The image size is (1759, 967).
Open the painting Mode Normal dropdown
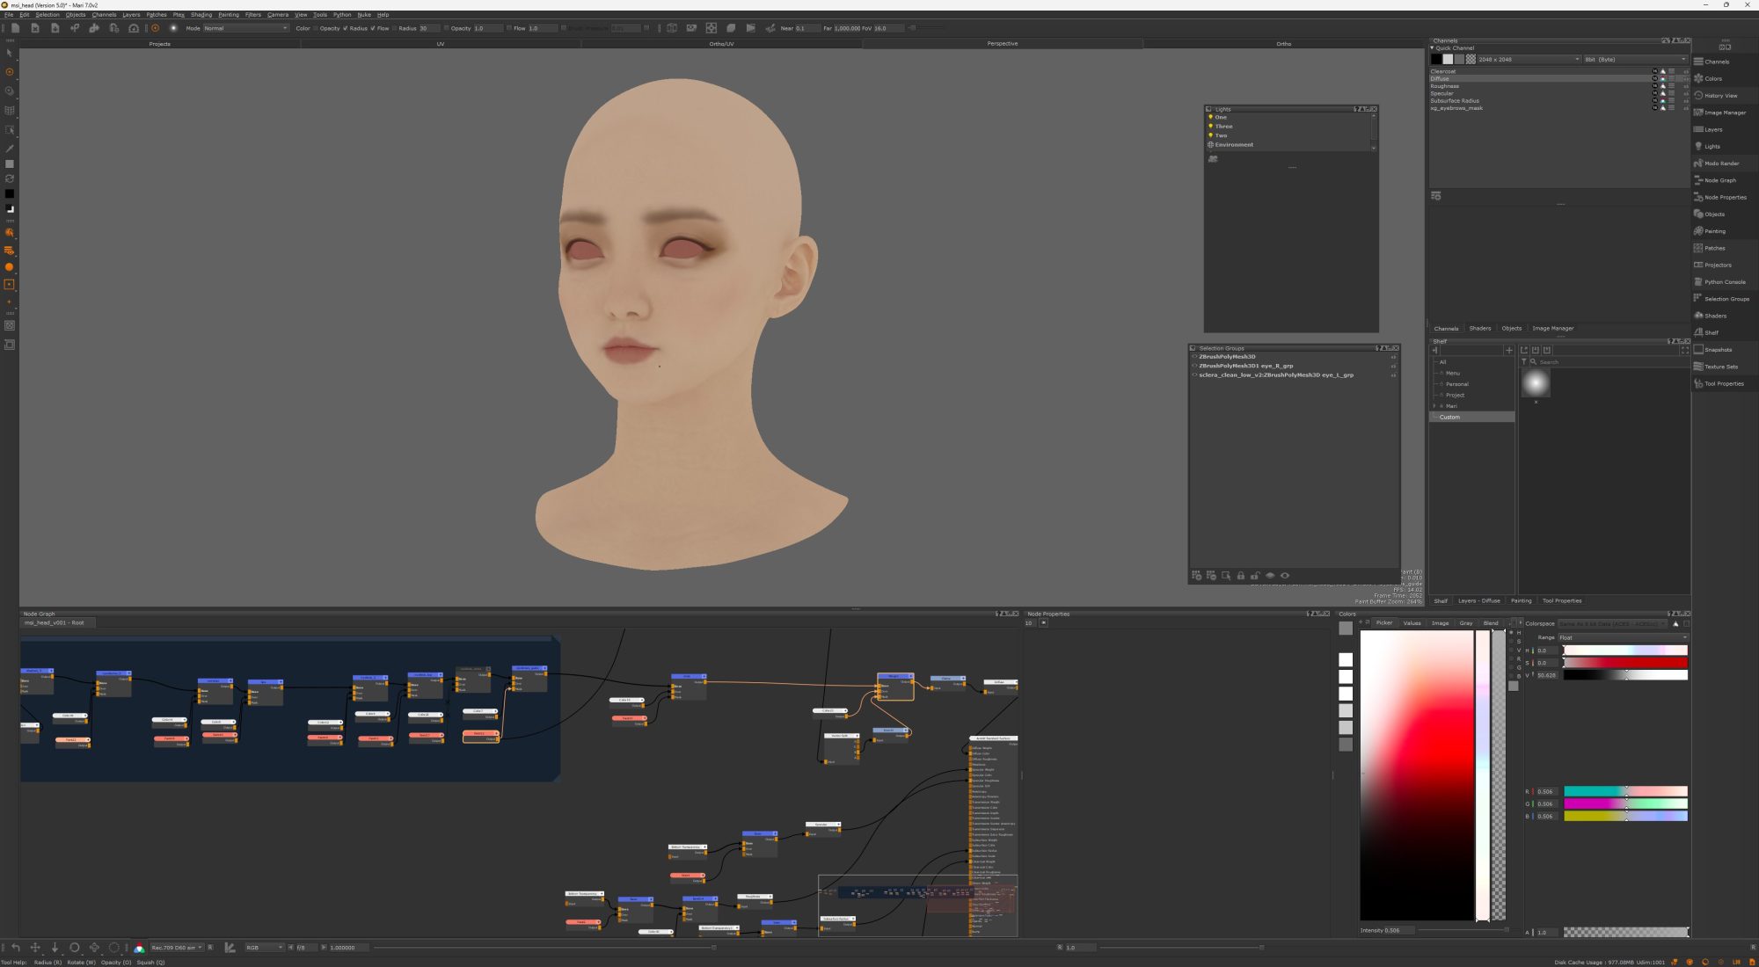click(x=245, y=28)
